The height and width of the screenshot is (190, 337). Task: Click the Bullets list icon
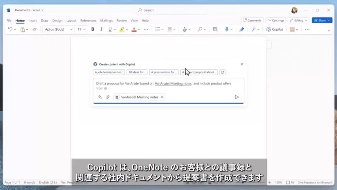[x=158, y=29]
